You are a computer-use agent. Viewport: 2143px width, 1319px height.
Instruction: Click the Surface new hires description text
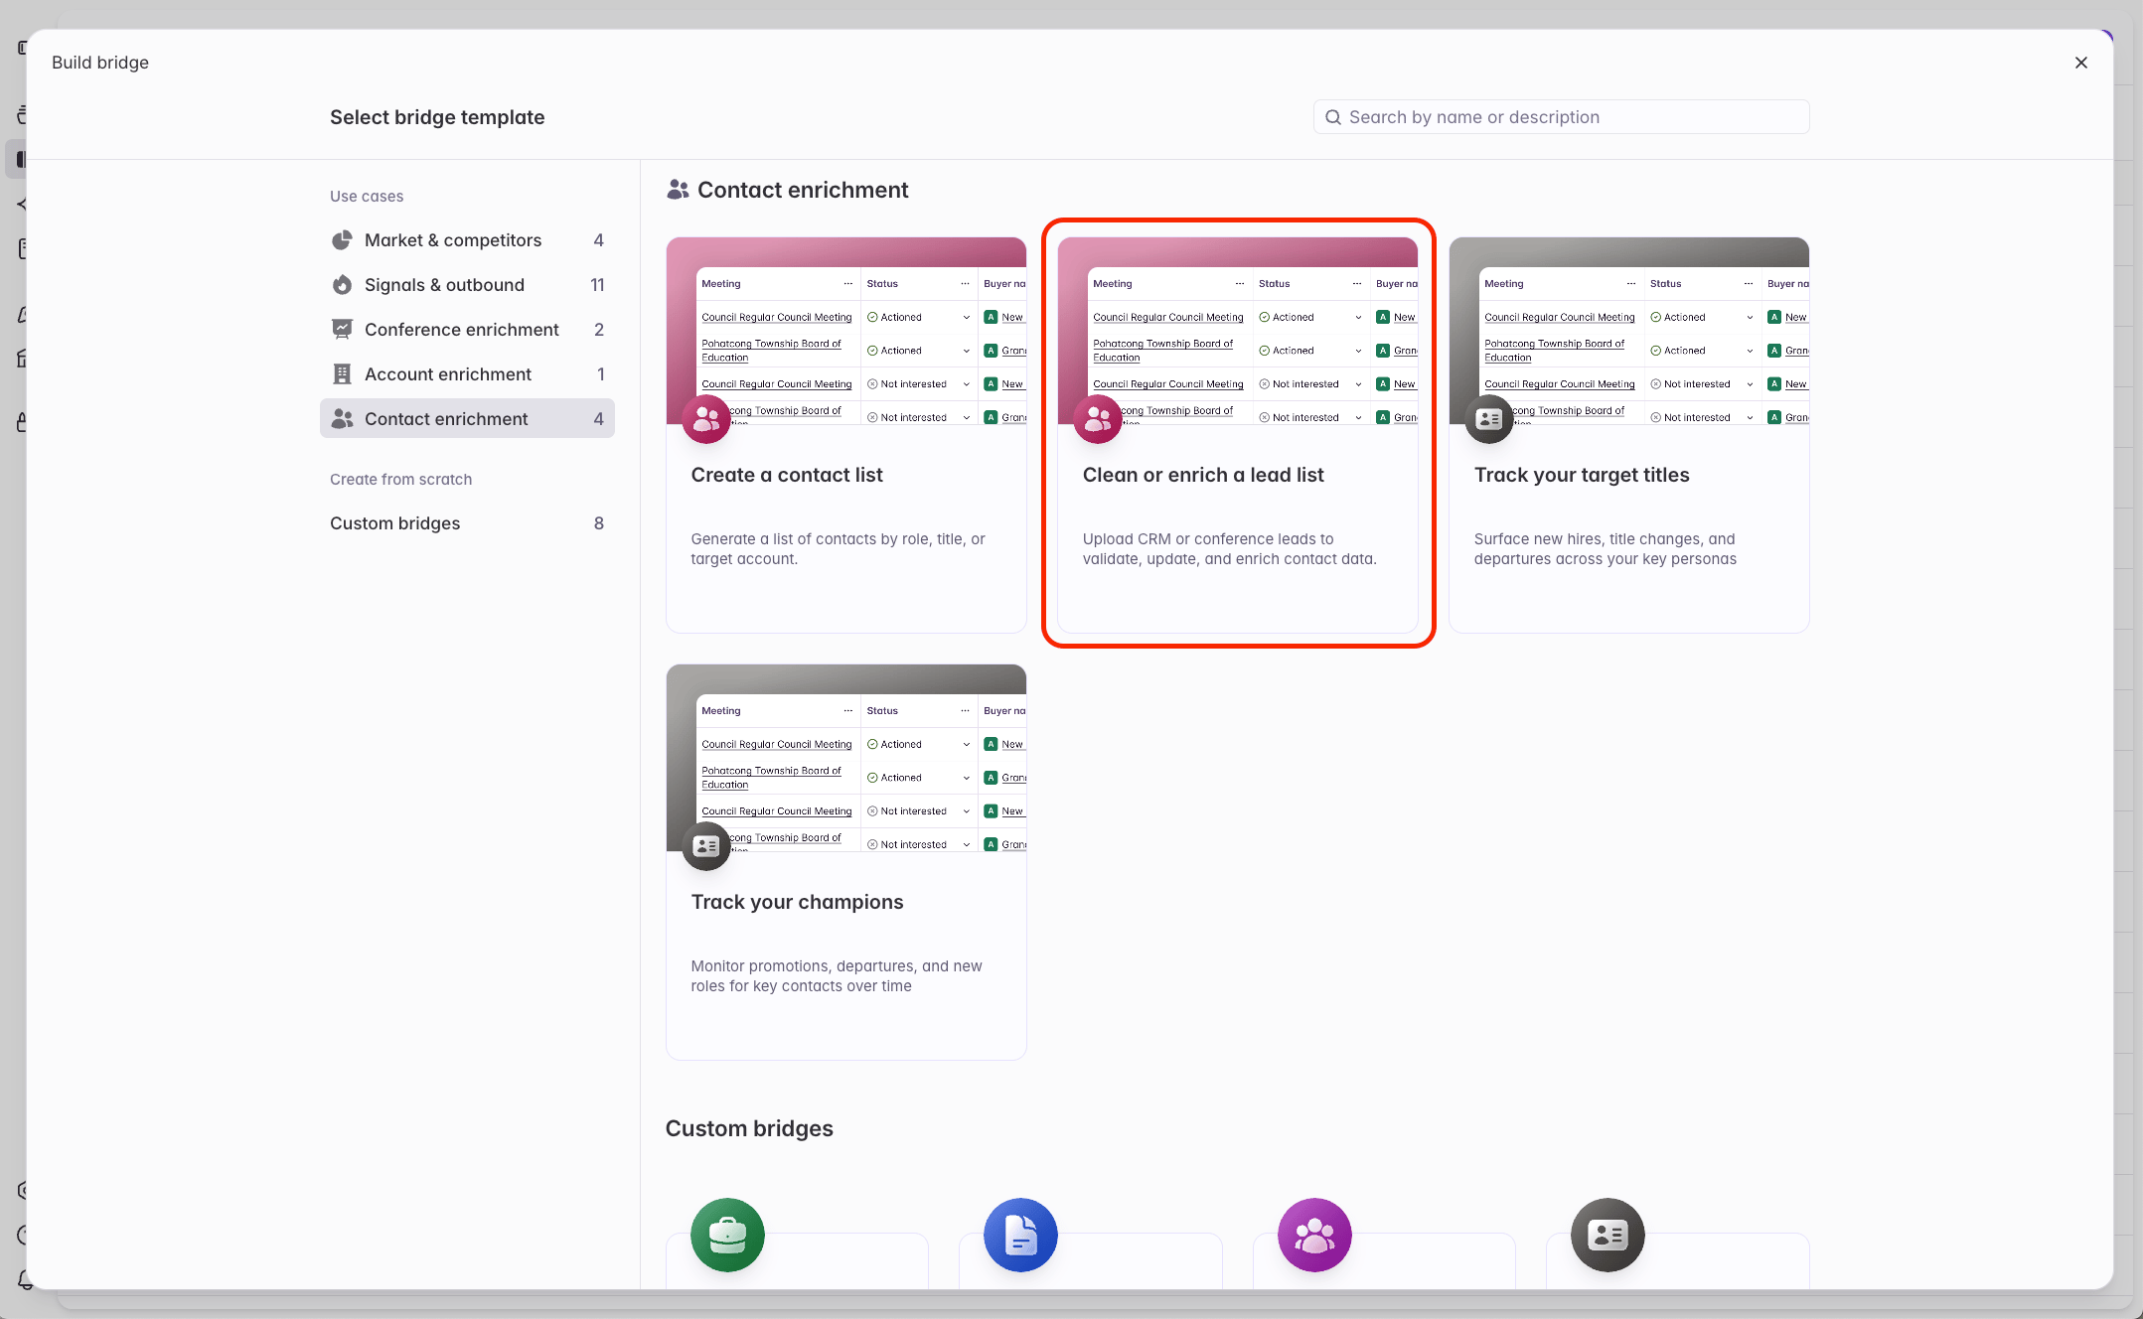click(x=1606, y=549)
